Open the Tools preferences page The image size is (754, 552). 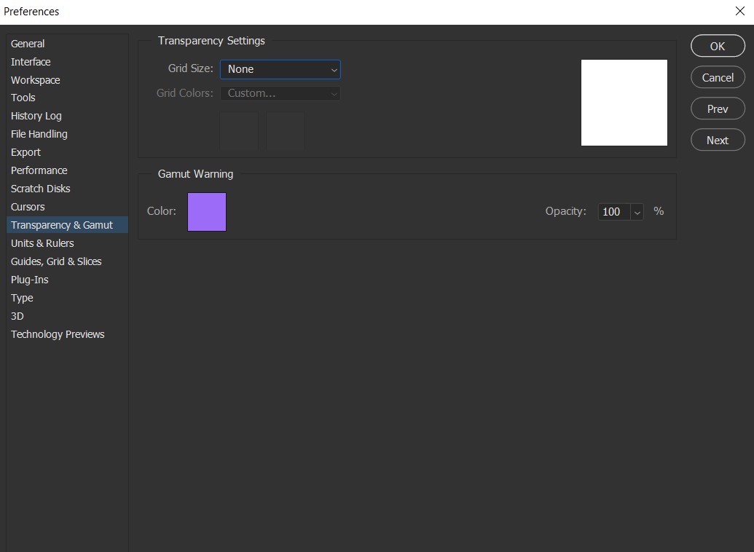23,97
